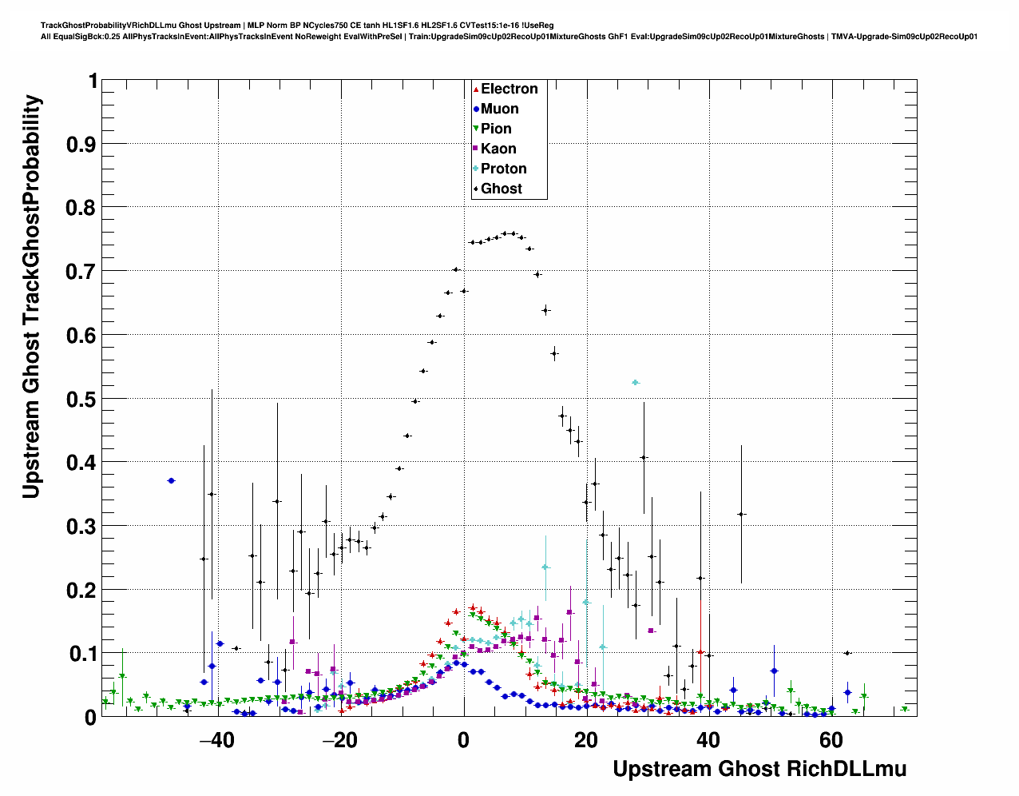This screenshot has width=1019, height=796.
Task: Click the x-axis tick label −40
Action: point(216,740)
